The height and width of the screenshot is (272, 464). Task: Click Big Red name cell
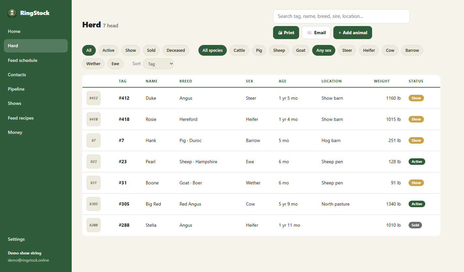coord(153,204)
